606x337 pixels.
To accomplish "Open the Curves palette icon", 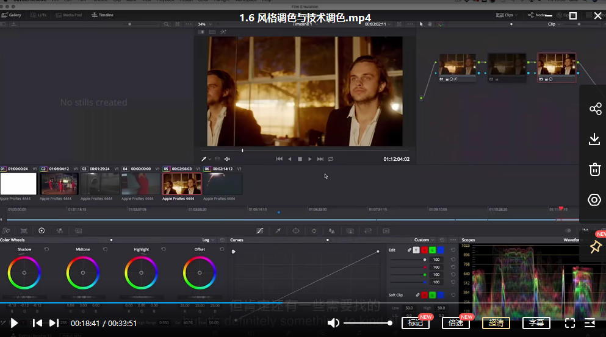I will (259, 231).
